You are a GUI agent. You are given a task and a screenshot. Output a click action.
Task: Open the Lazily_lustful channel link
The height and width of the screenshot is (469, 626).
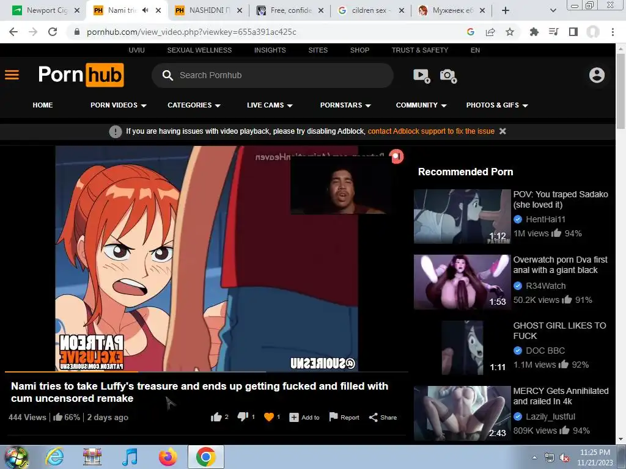(551, 416)
